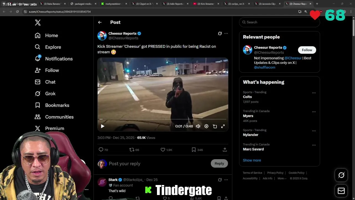Image resolution: width=355 pixels, height=200 pixels.
Task: Reload the page in browser
Action: [x=17, y=12]
